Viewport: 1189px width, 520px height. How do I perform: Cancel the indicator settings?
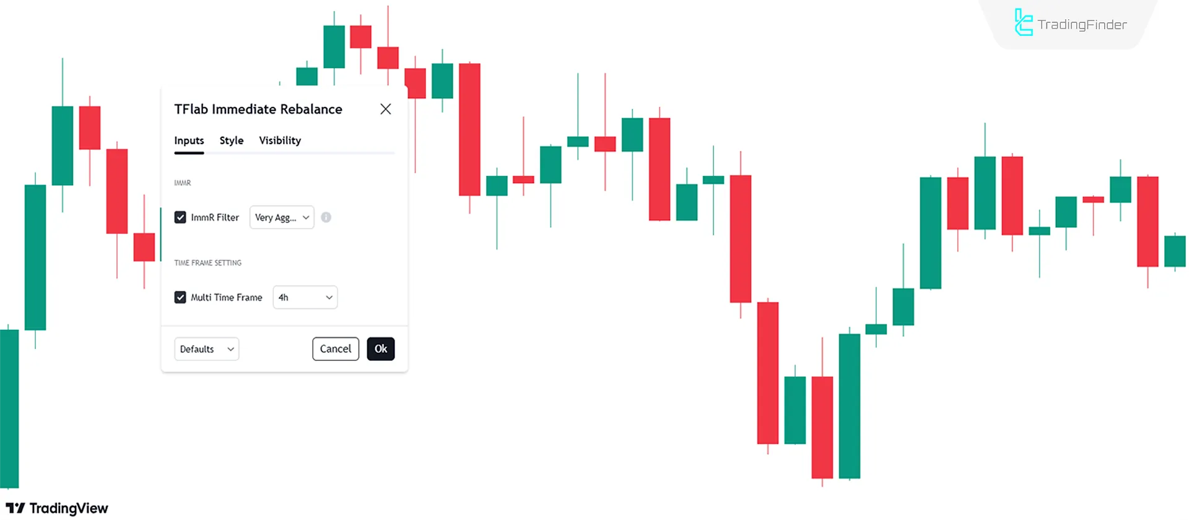[335, 349]
